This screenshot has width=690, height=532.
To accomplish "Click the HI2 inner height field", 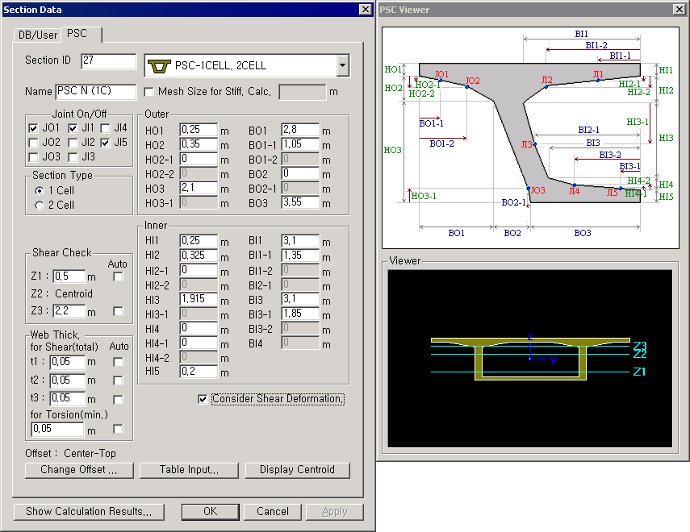I will (x=199, y=256).
